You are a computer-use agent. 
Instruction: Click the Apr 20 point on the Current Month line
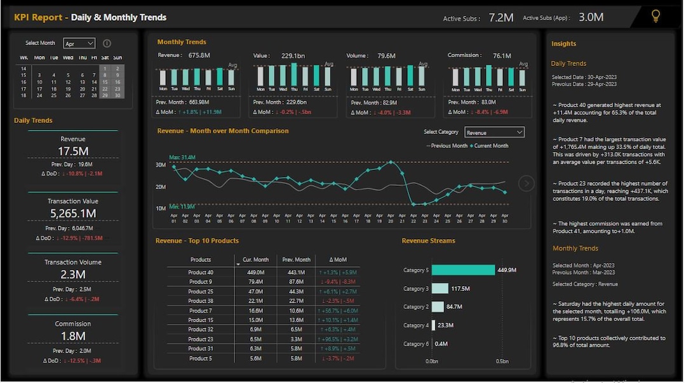tap(391, 163)
